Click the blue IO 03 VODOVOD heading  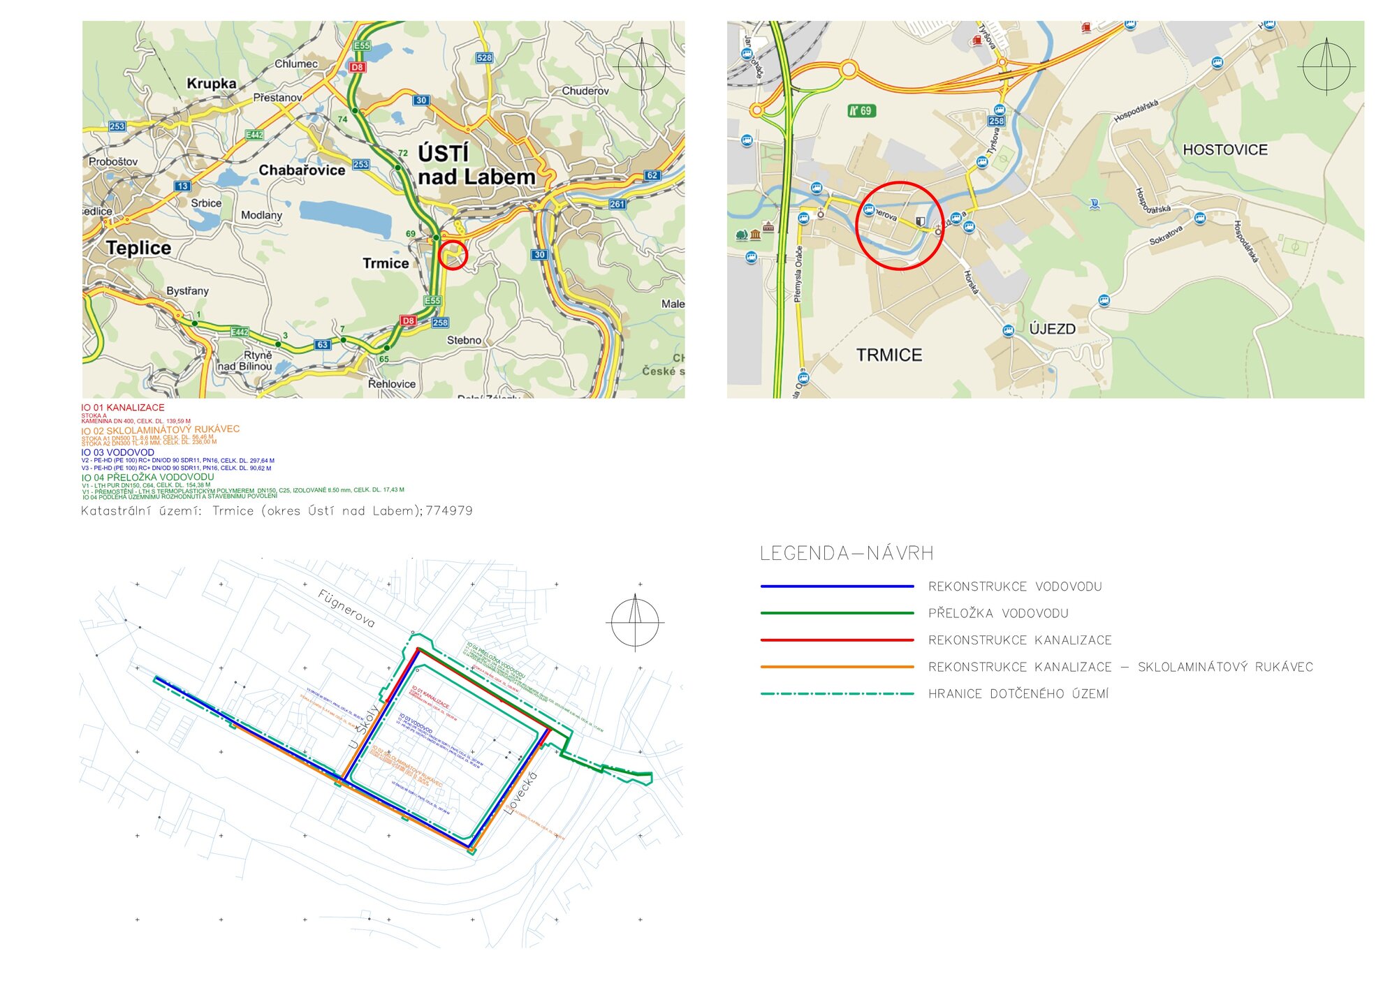117,452
